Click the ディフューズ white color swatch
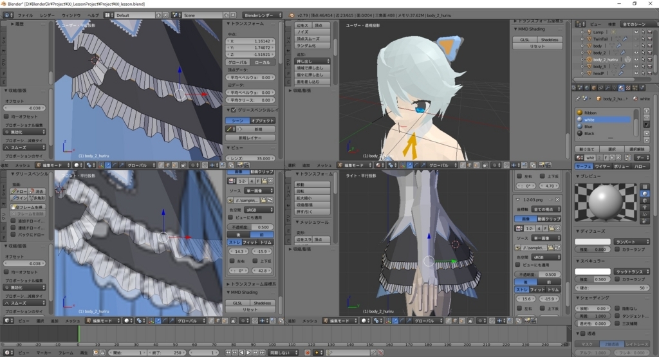This screenshot has height=357, width=659. [593, 242]
